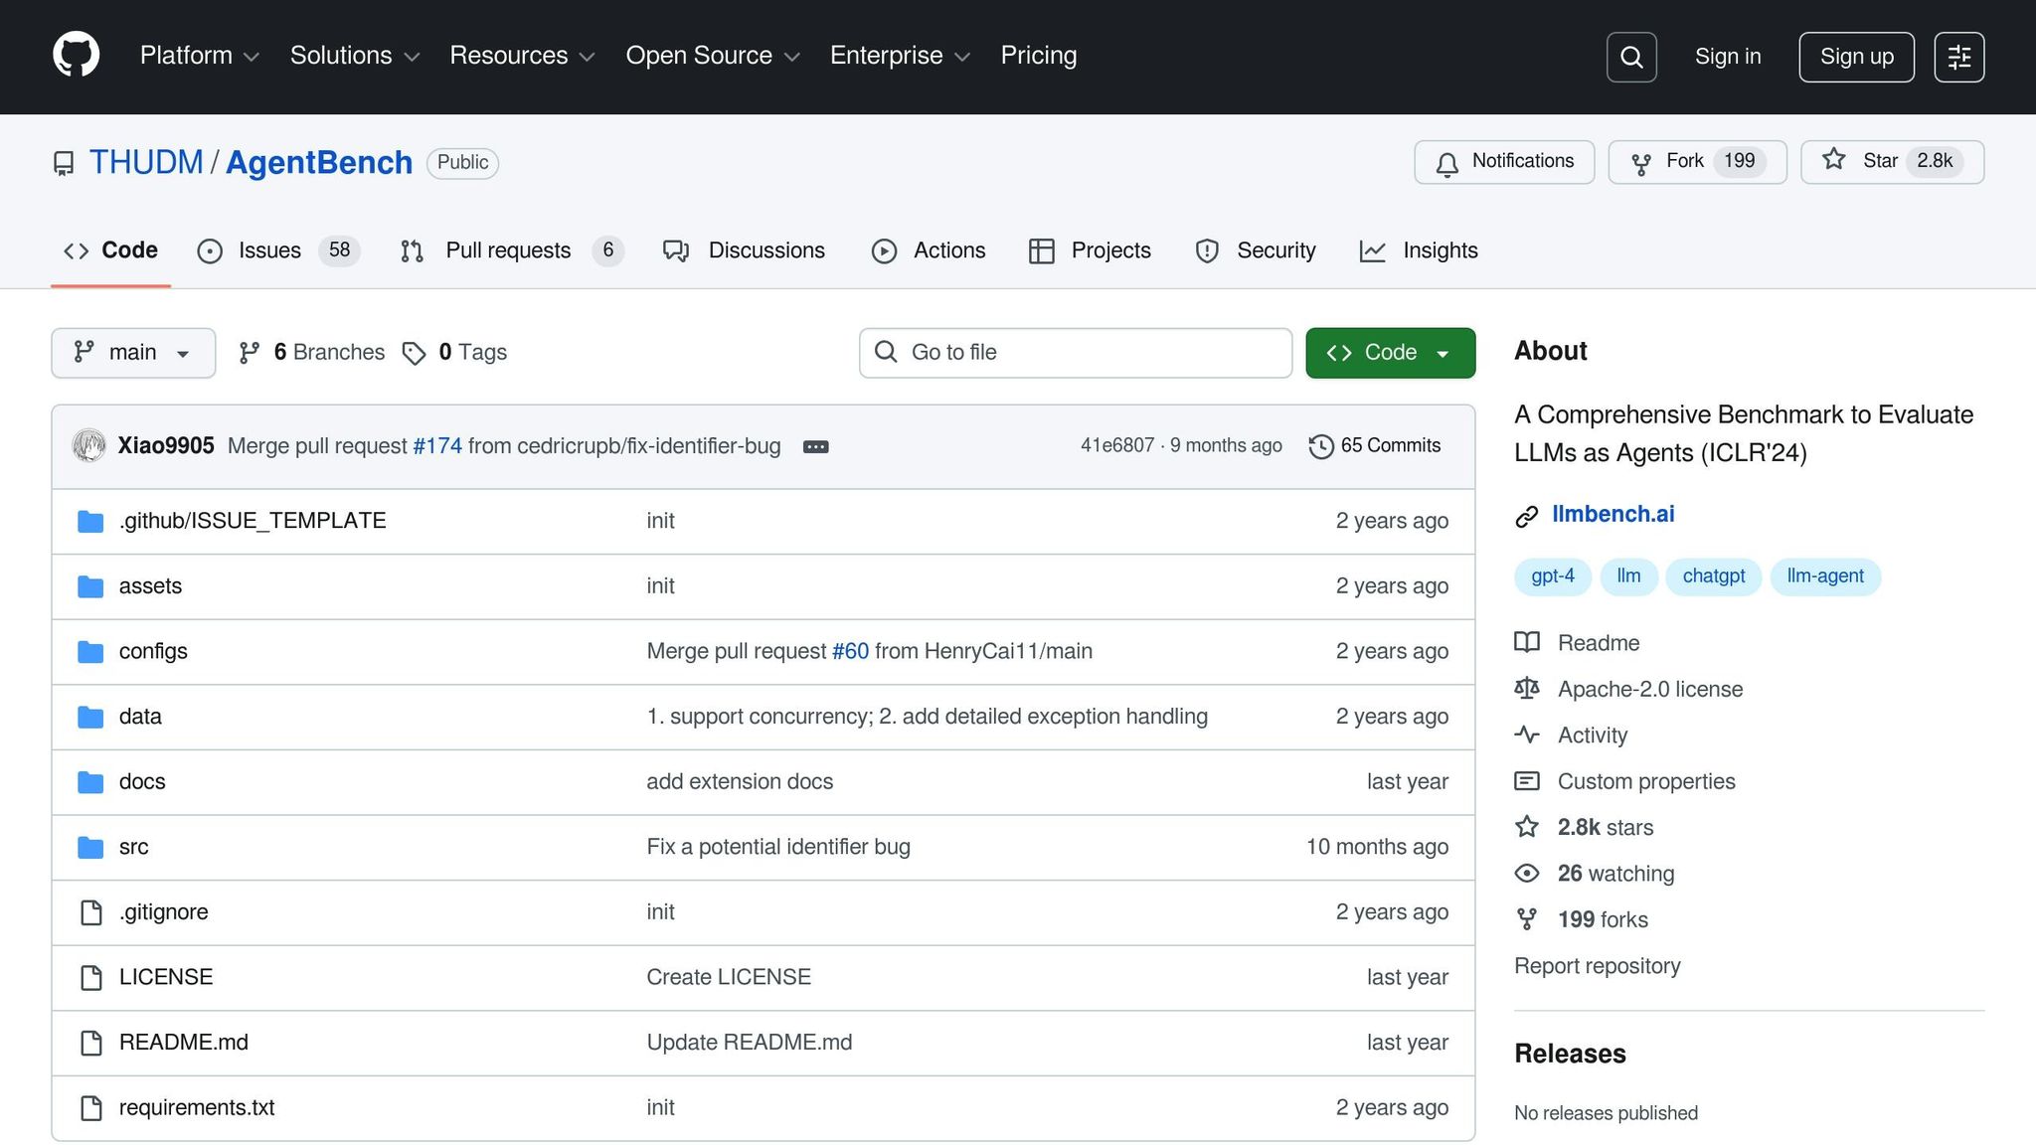
Task: Open the Security shield icon
Action: [1206, 250]
